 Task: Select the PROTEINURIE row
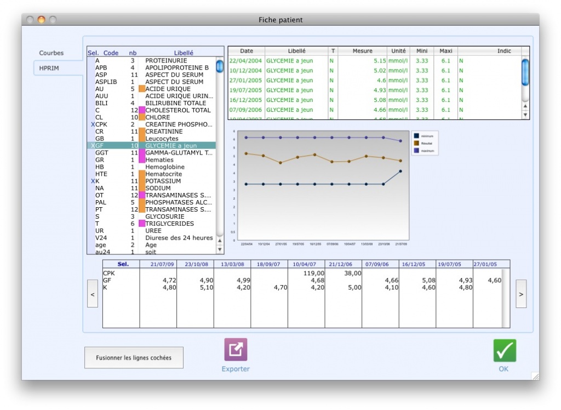(151, 60)
